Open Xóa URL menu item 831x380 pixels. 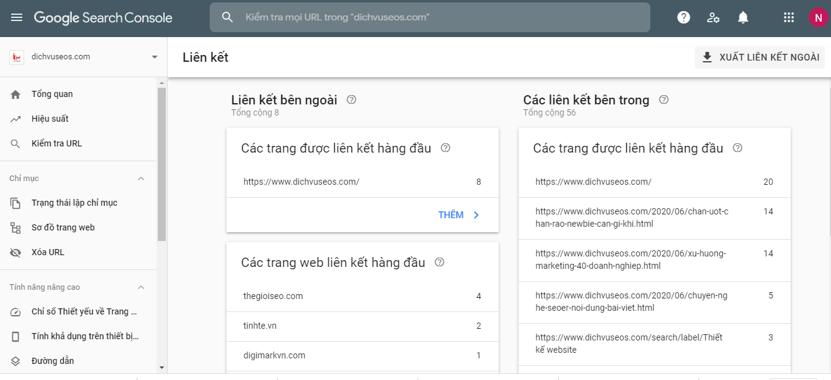[79, 252]
